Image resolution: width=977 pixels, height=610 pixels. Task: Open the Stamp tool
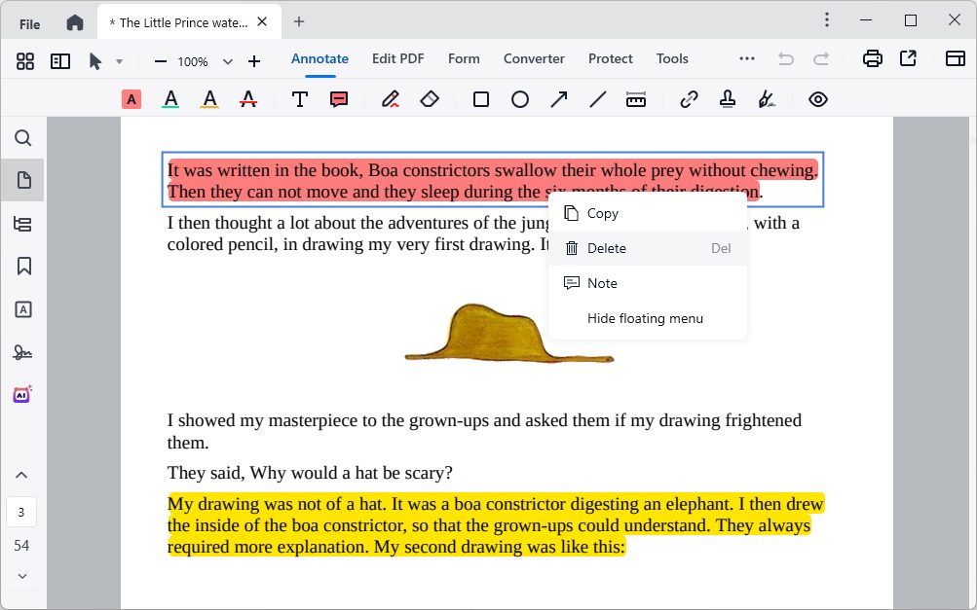(727, 98)
